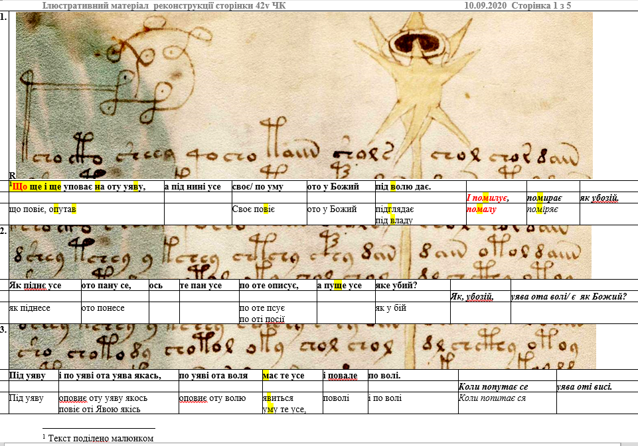Screen dimensions: 638x446
Task: Click the cell 'оповиє оту волю'
Action: [x=220, y=403]
